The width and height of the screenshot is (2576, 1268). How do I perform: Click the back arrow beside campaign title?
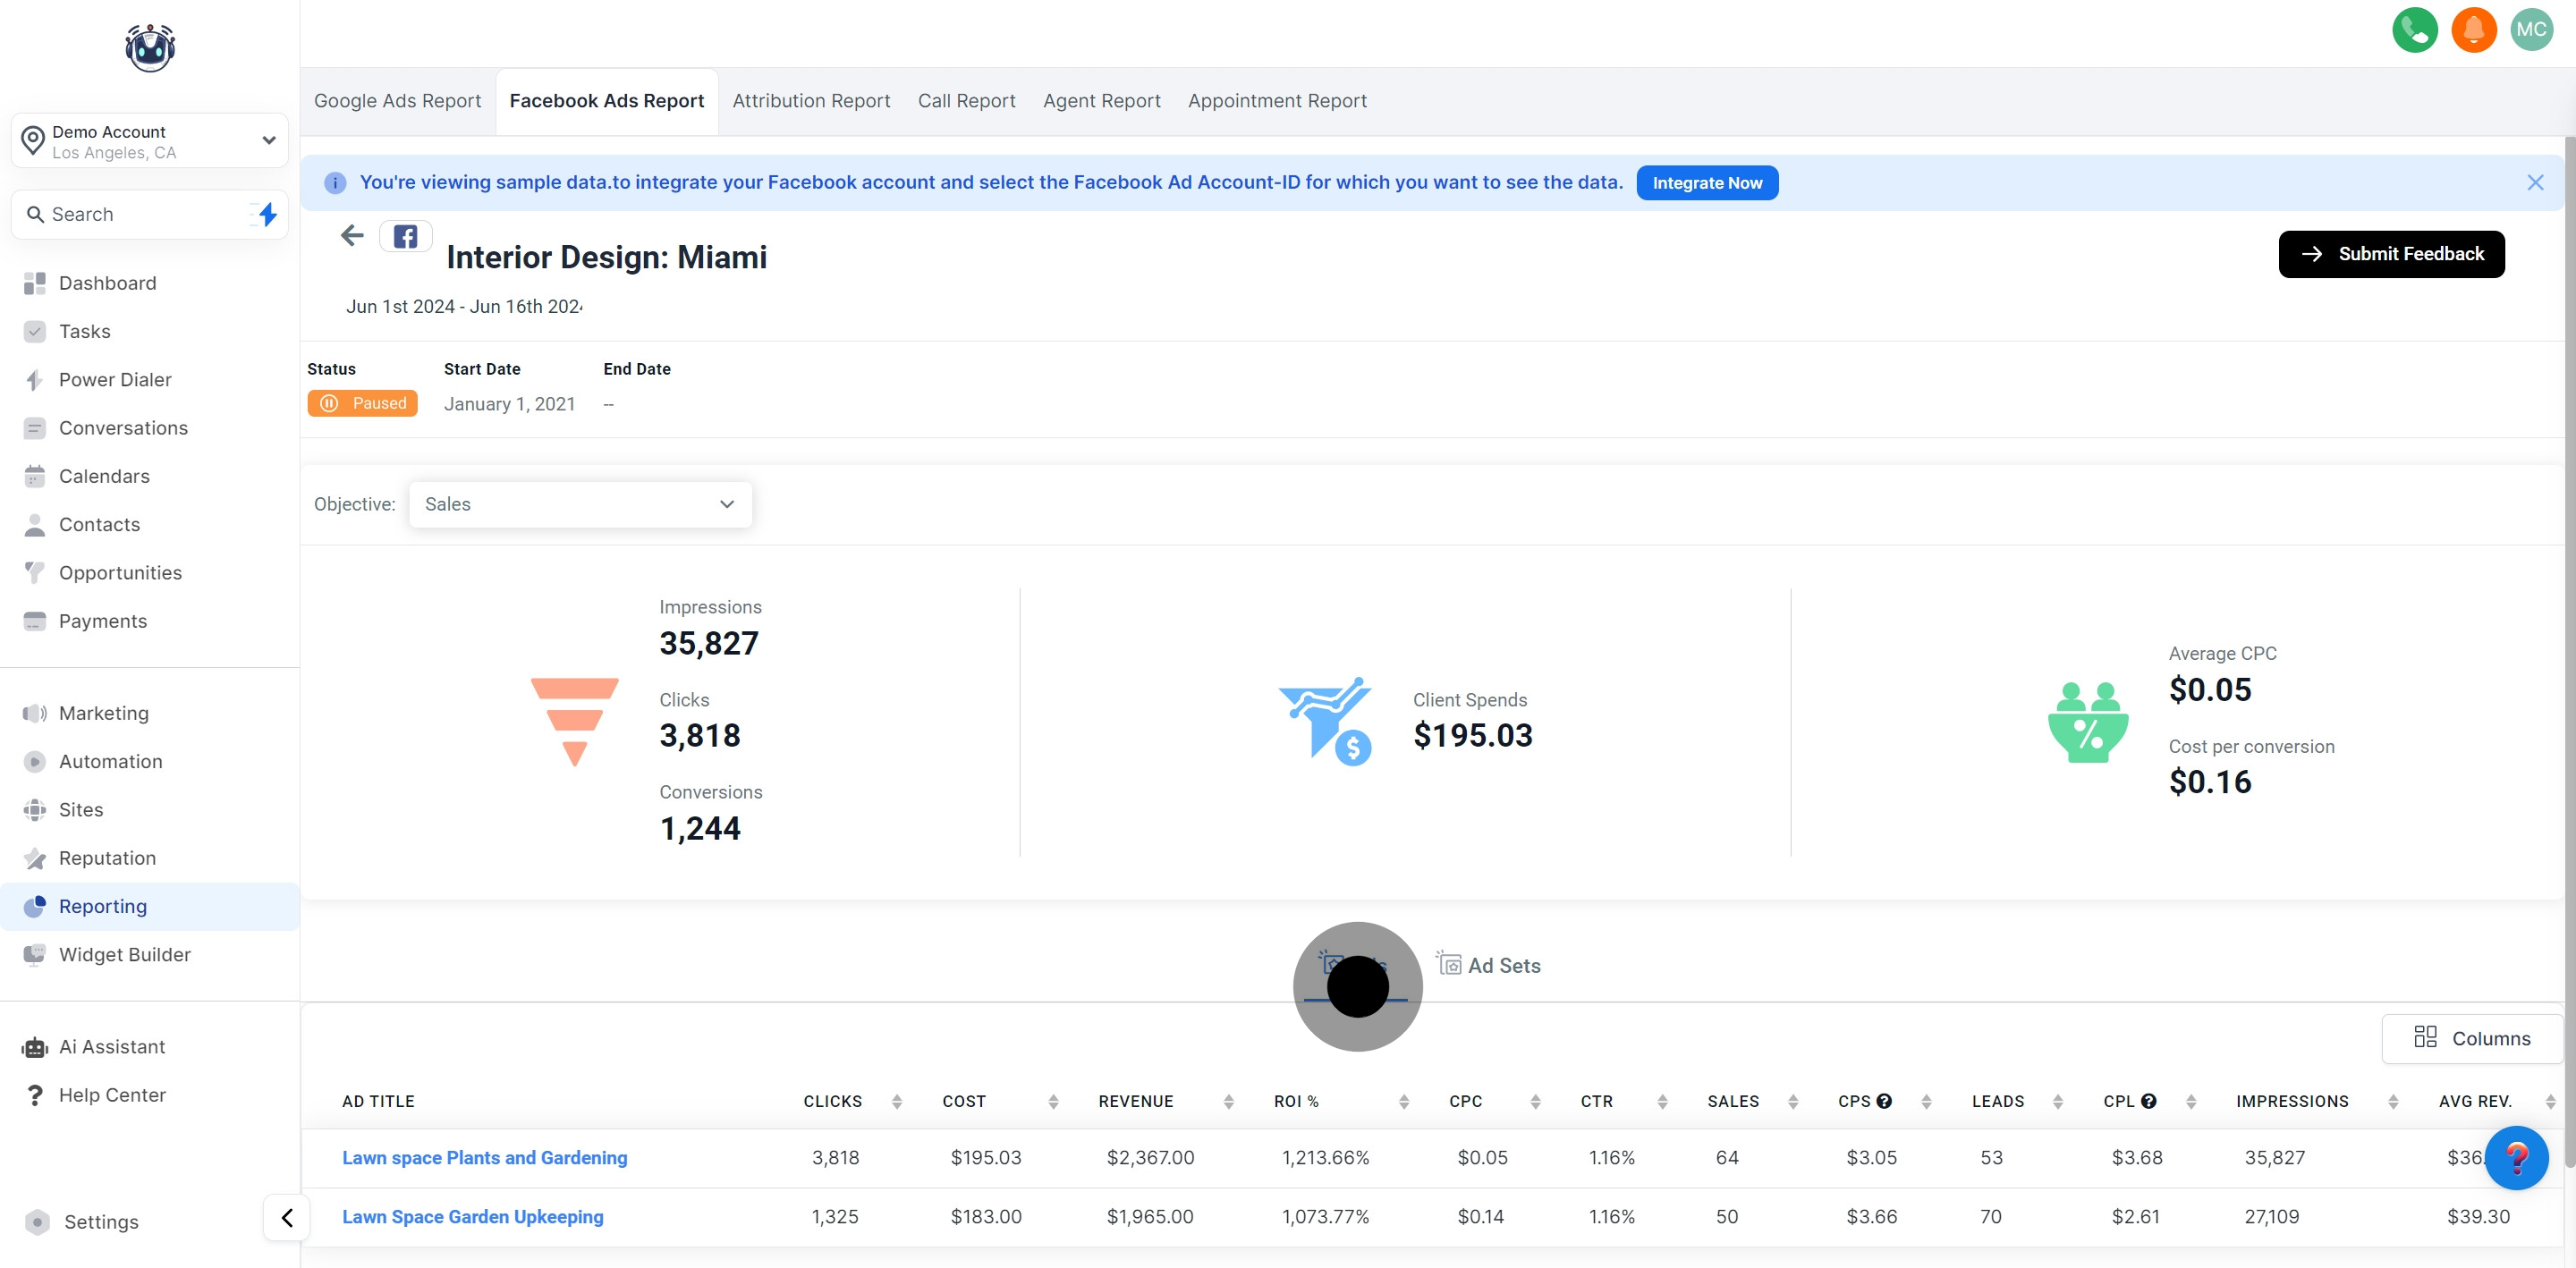(352, 236)
